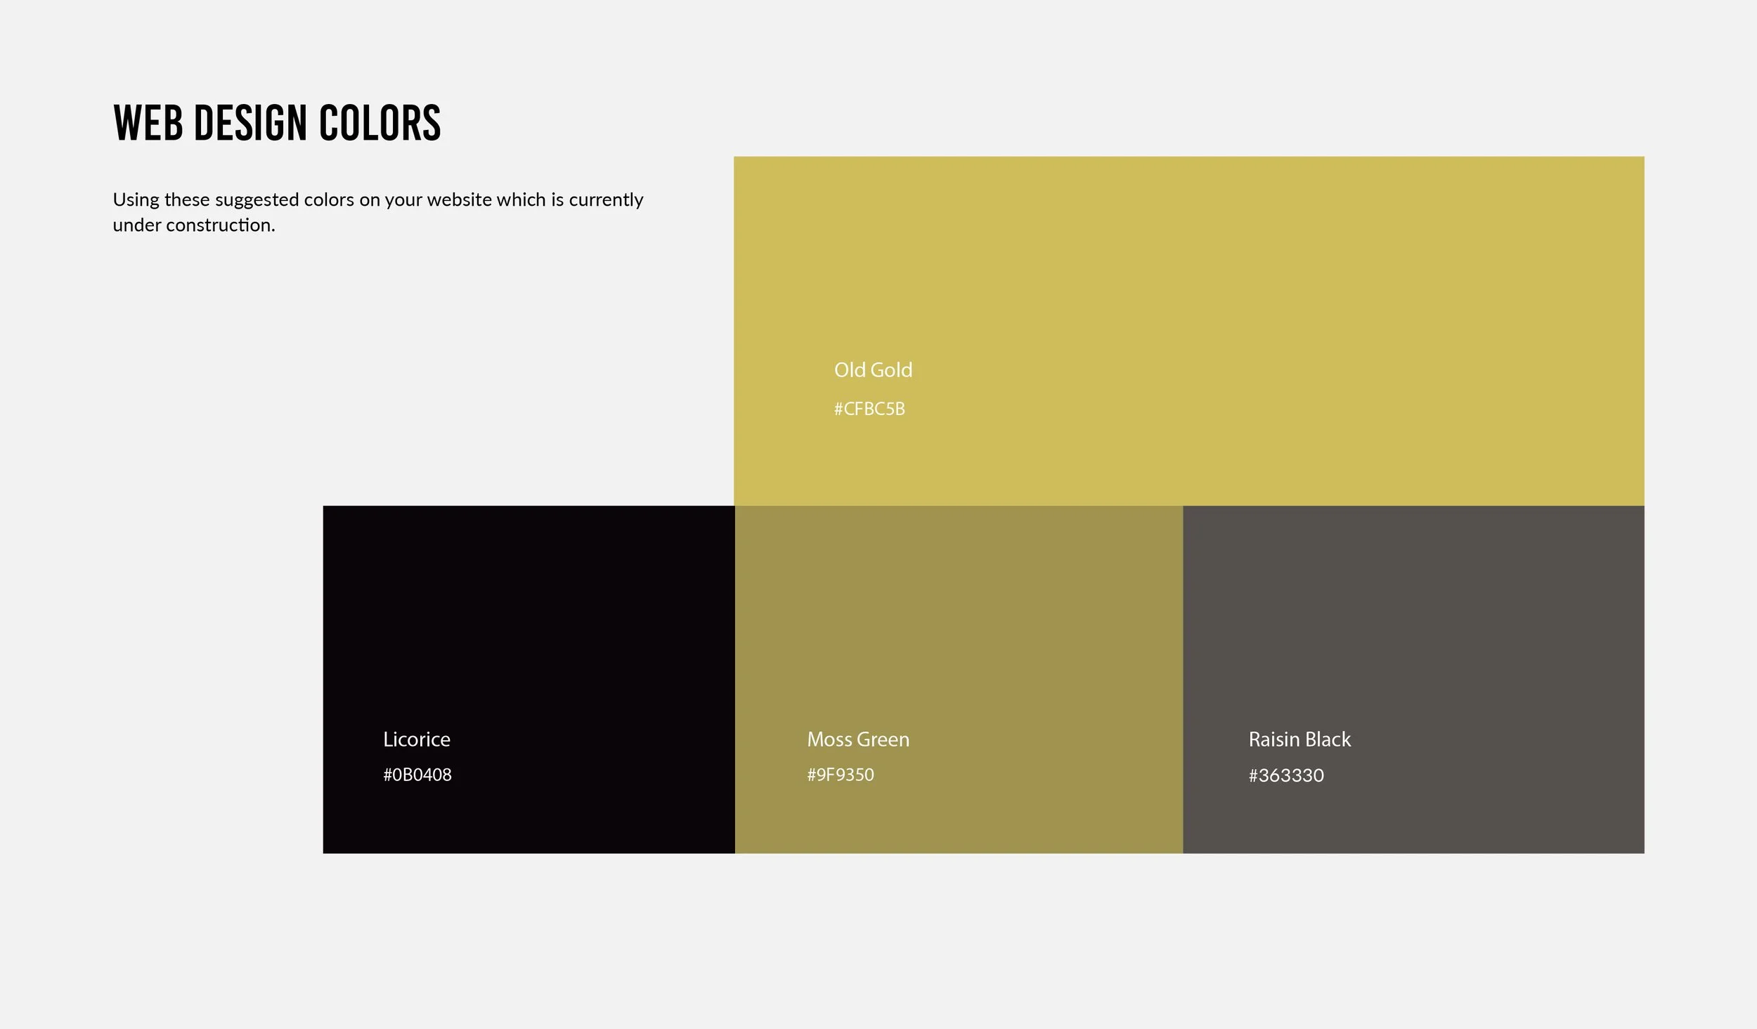
Task: Click the hex code #9F9350
Action: pyautogui.click(x=841, y=775)
